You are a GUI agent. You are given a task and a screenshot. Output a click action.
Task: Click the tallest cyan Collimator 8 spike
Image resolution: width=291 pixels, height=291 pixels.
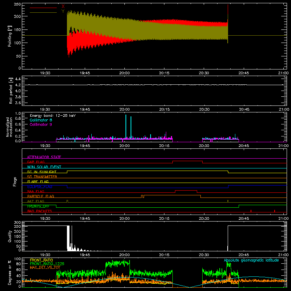pos(126,127)
